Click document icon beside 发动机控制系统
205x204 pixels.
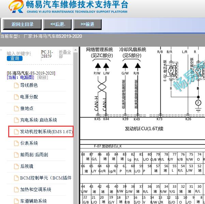point(16,132)
